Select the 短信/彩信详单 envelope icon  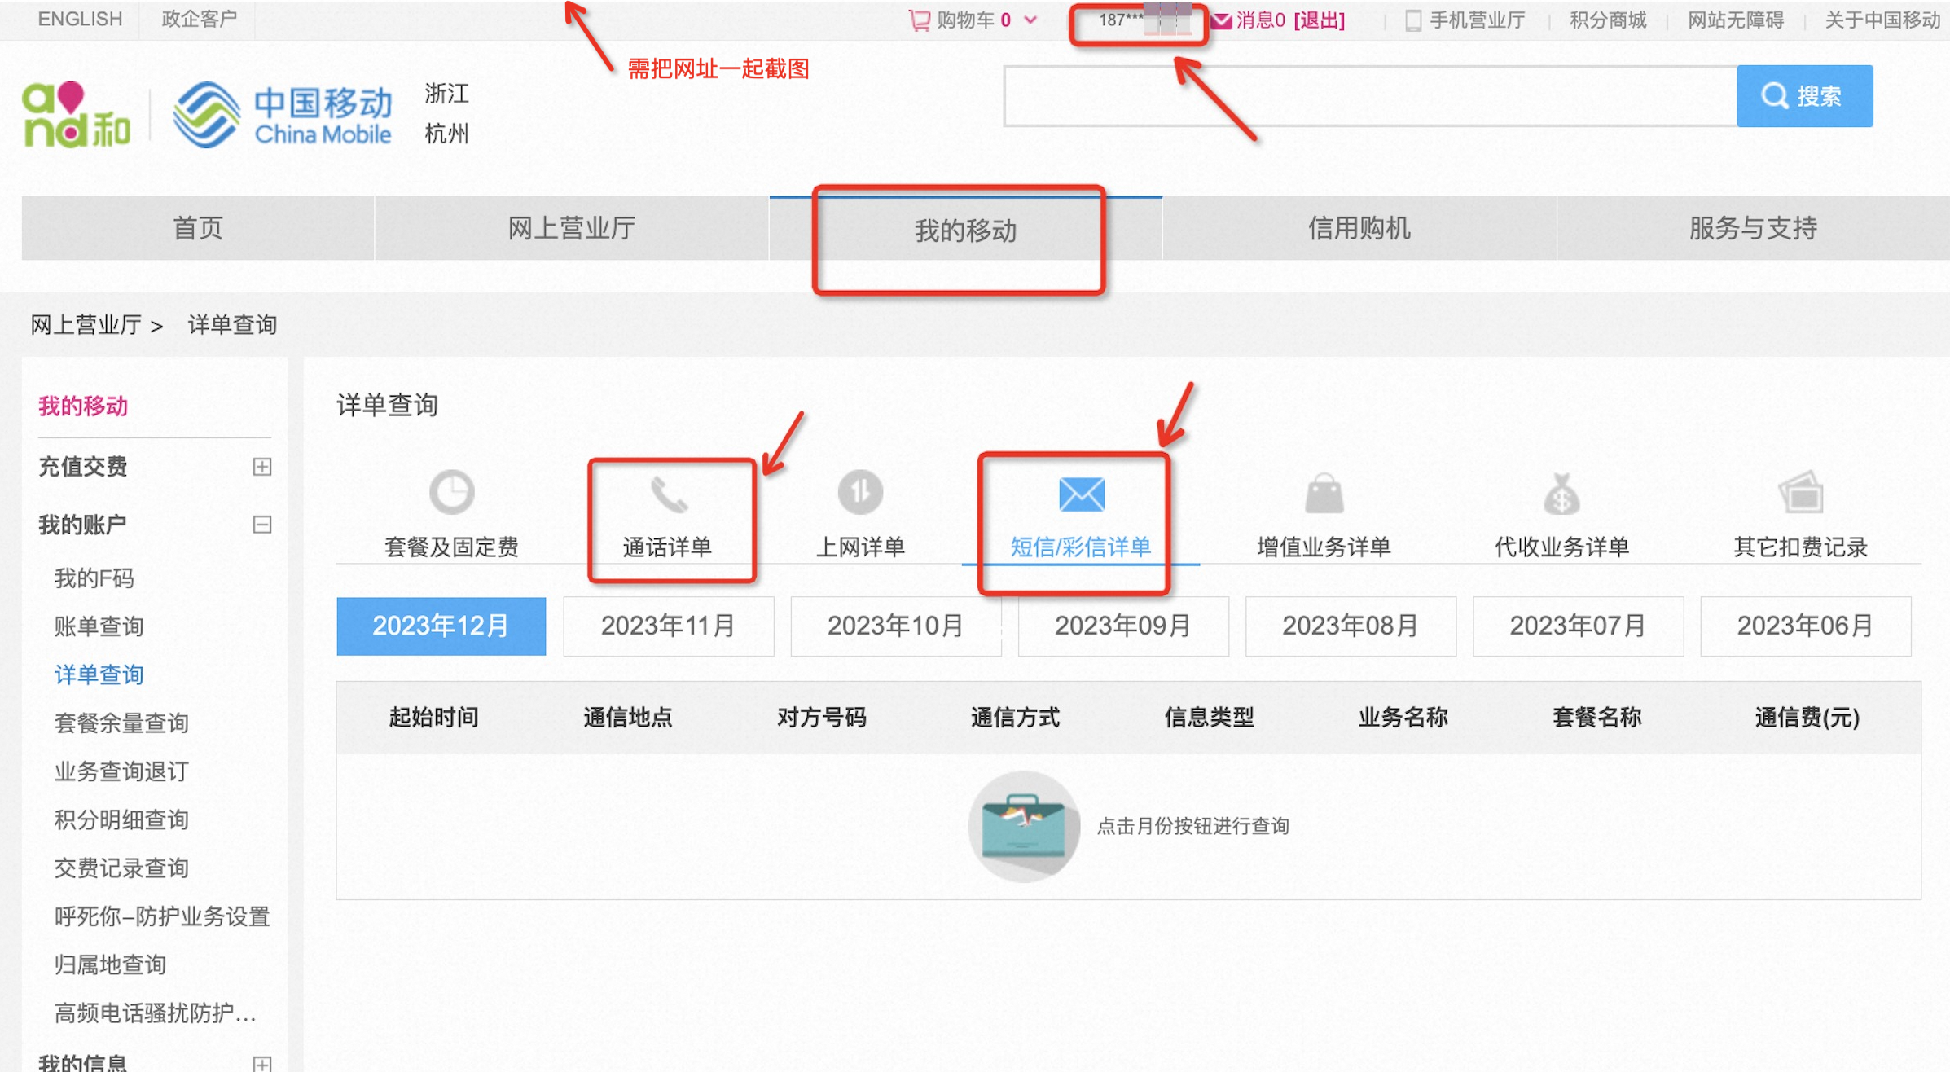(x=1081, y=494)
